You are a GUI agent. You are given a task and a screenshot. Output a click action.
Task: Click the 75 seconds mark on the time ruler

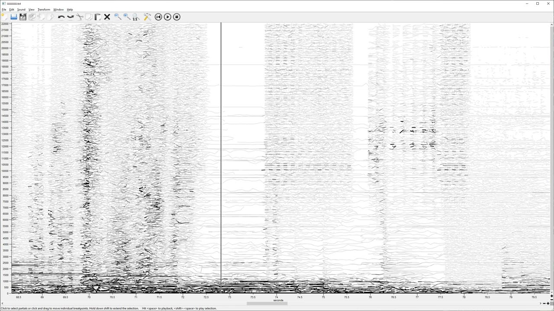[323, 297]
